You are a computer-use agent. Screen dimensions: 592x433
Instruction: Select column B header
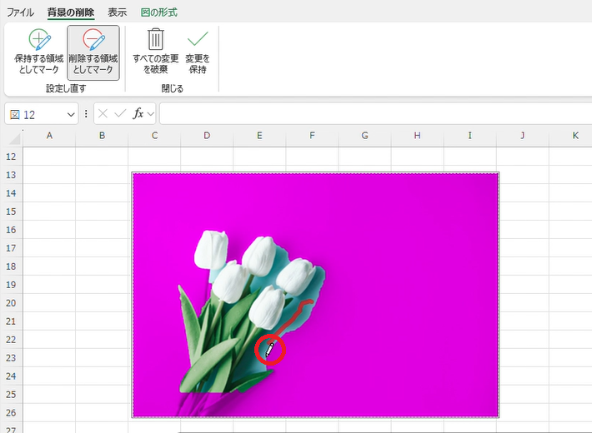[x=102, y=136]
